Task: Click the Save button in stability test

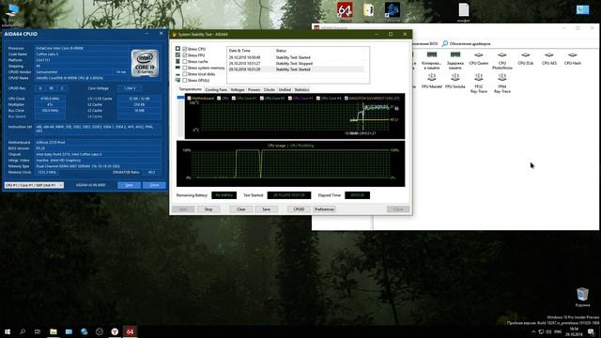Action: (267, 209)
